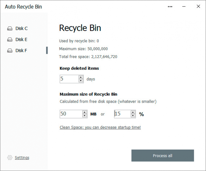Viewport: 206px width, 171px height.
Task: Increase the maximum size MB value
Action: pos(85,112)
